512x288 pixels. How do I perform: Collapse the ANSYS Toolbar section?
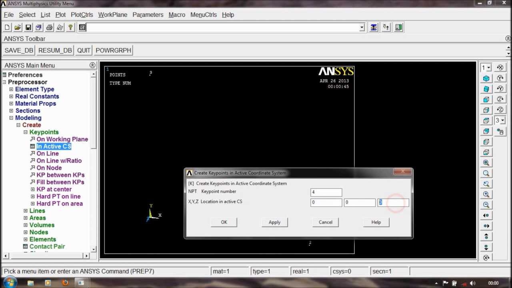pyautogui.click(x=508, y=39)
